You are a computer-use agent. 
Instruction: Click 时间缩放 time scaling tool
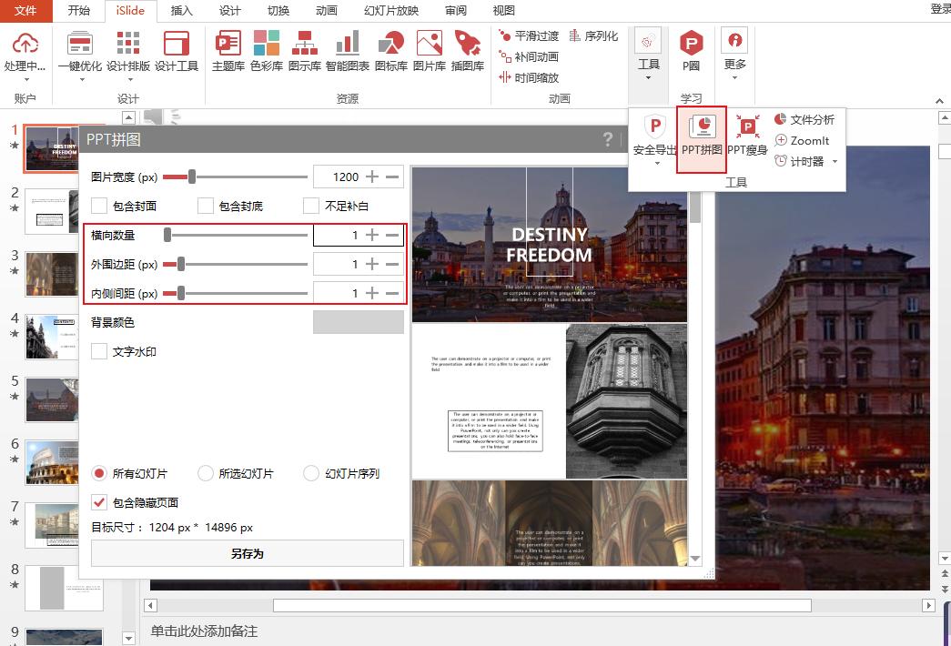click(528, 77)
